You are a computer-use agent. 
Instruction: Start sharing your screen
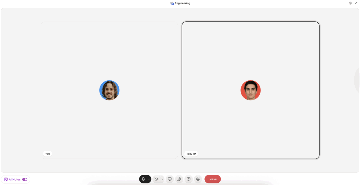click(169, 179)
